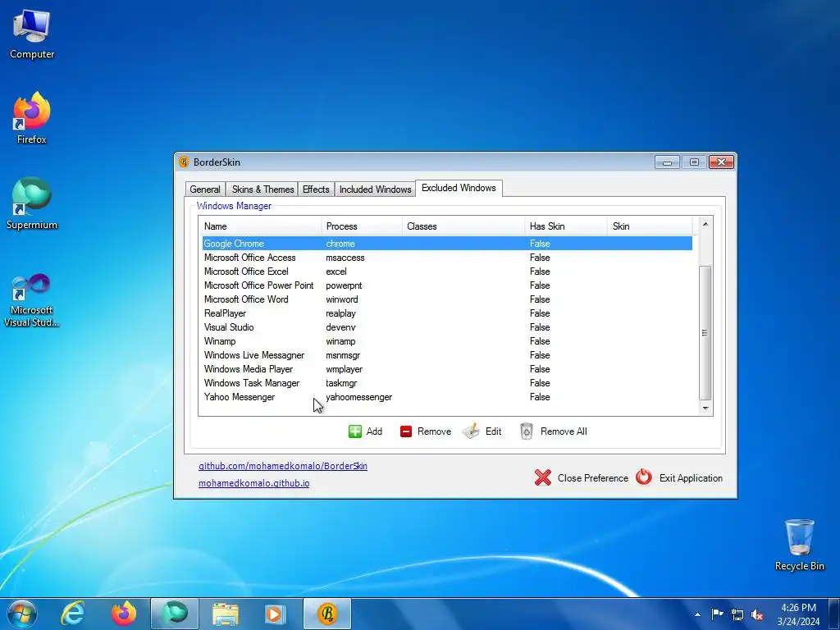Open the Windows Start button
This screenshot has height=630, width=840.
tap(21, 614)
